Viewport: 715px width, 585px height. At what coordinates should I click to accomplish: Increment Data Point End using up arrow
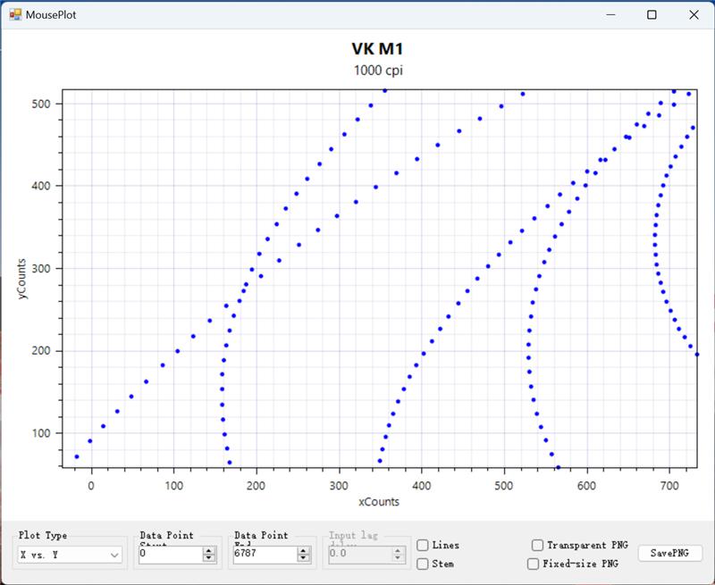pos(305,550)
